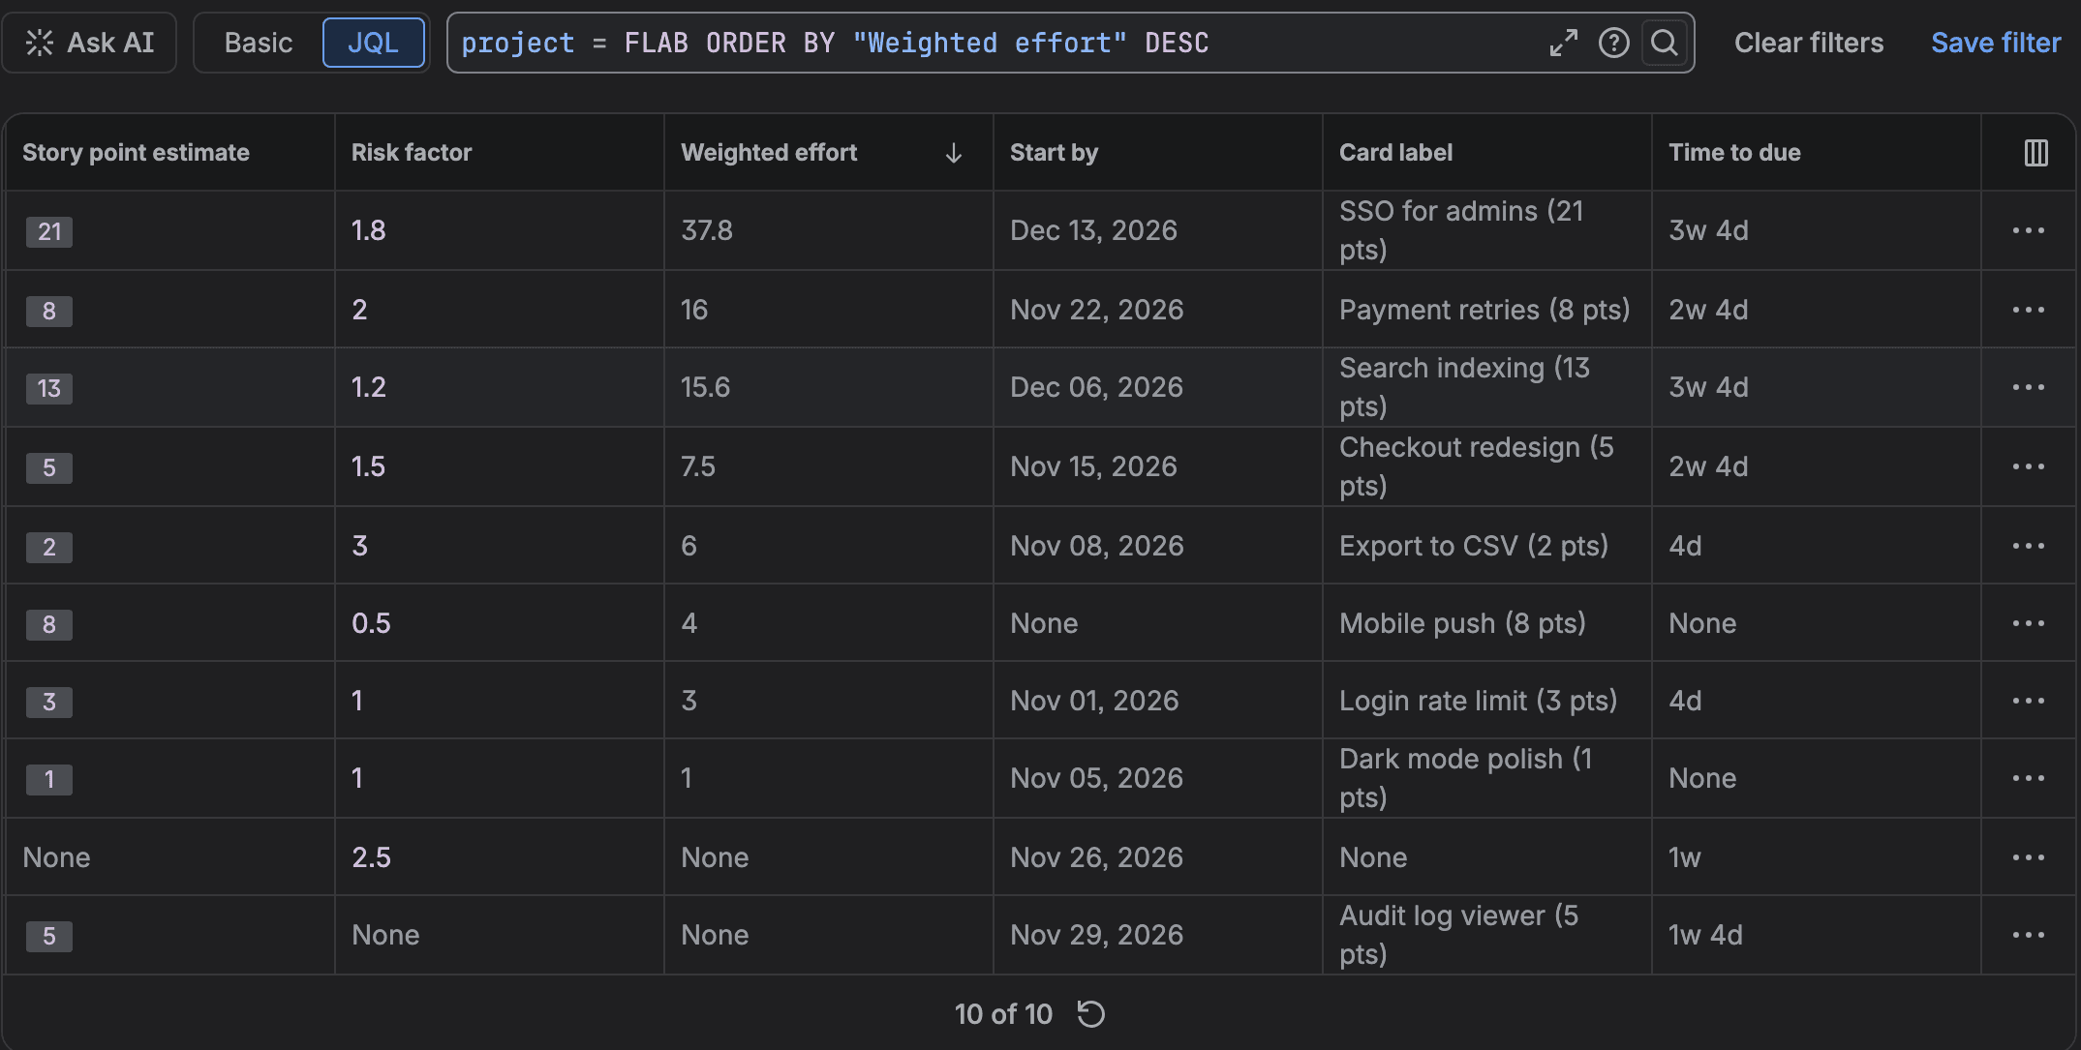Open more actions for Audit log viewer row
Screen dimensions: 2081x1050
2028,935
